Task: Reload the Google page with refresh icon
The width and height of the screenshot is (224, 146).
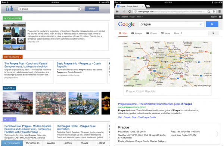Action: click(130, 12)
